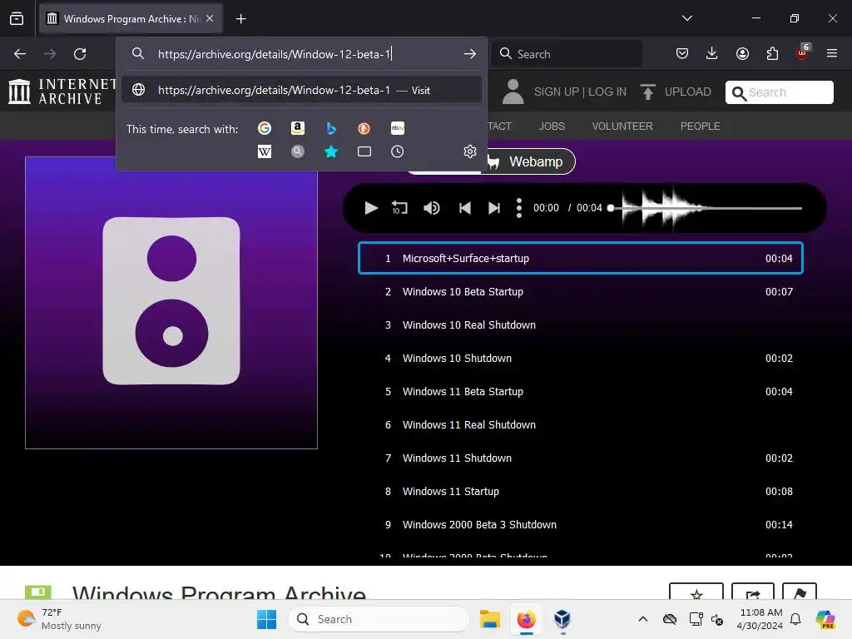The image size is (852, 639).
Task: Play the audio track
Action: pos(371,208)
